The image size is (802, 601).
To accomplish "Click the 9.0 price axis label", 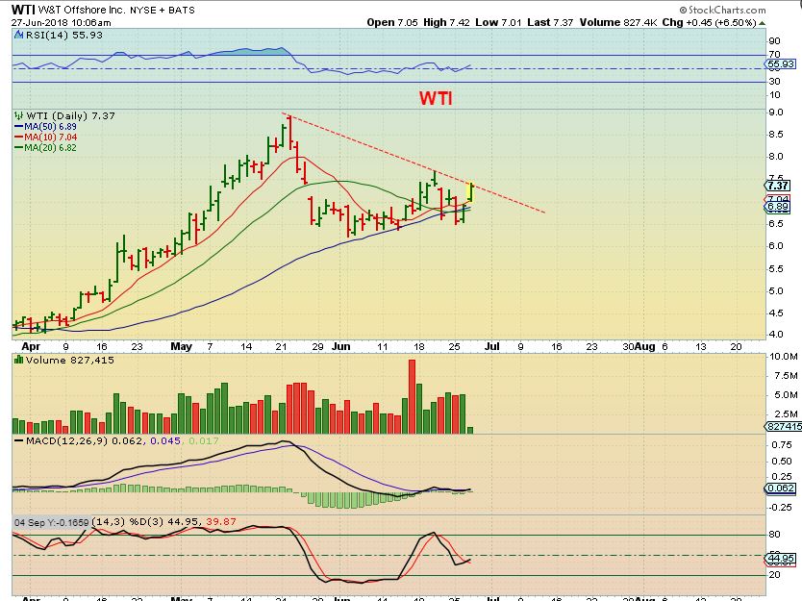I will coord(775,113).
